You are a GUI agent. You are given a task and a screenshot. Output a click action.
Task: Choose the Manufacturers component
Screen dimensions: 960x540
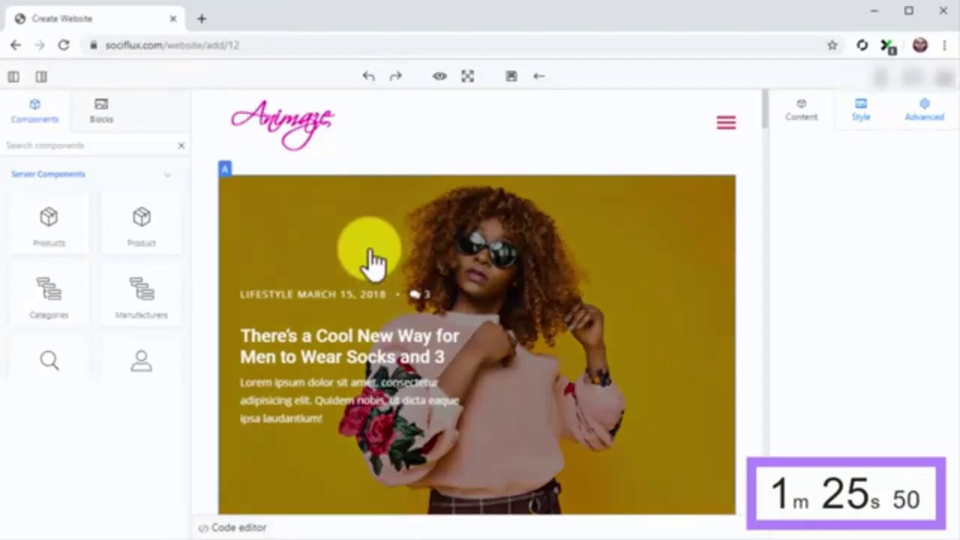(x=141, y=296)
